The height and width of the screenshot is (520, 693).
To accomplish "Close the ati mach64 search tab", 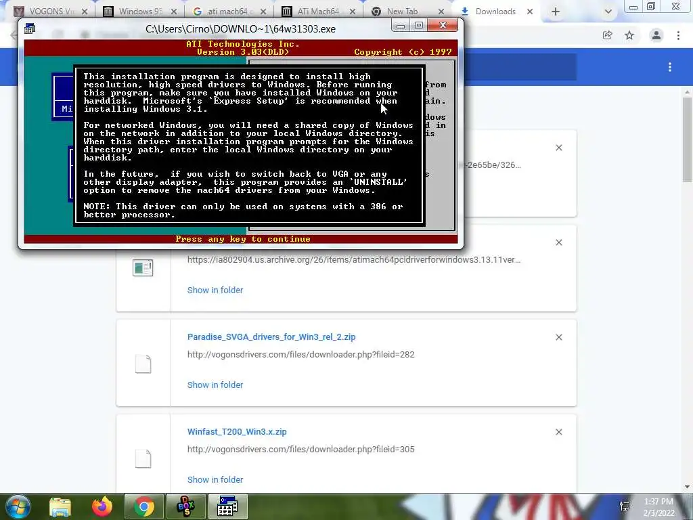I will click(263, 12).
